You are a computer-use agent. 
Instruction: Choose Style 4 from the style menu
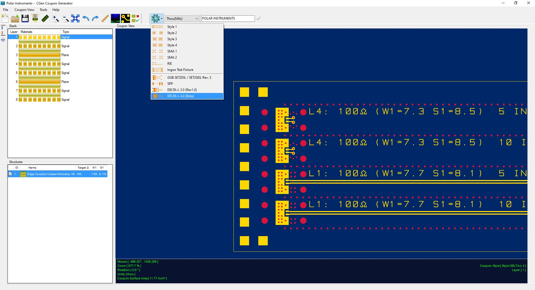pyautogui.click(x=187, y=45)
